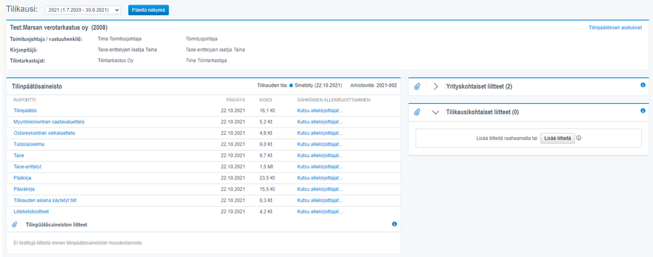The image size is (653, 257).
Task: Click paperclip icon beside Tilikausikohtaiset liitteet
Action: (417, 112)
